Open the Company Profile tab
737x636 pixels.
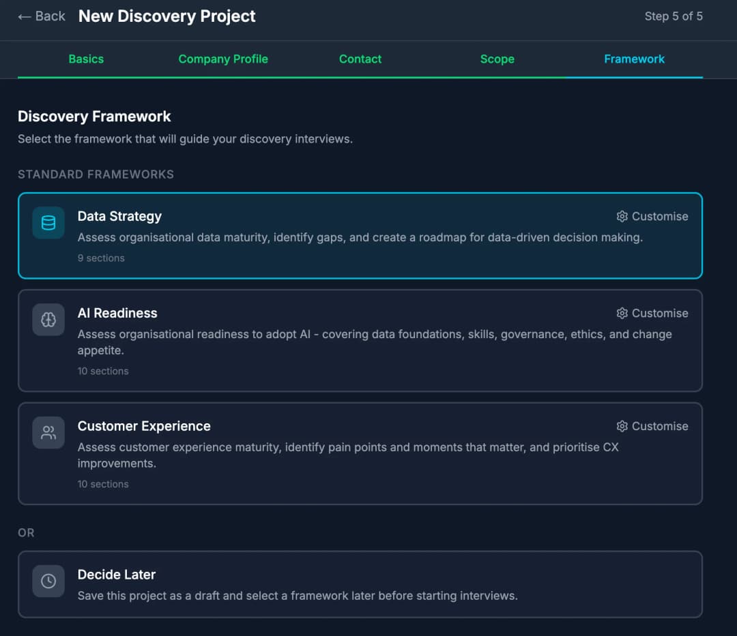click(223, 59)
